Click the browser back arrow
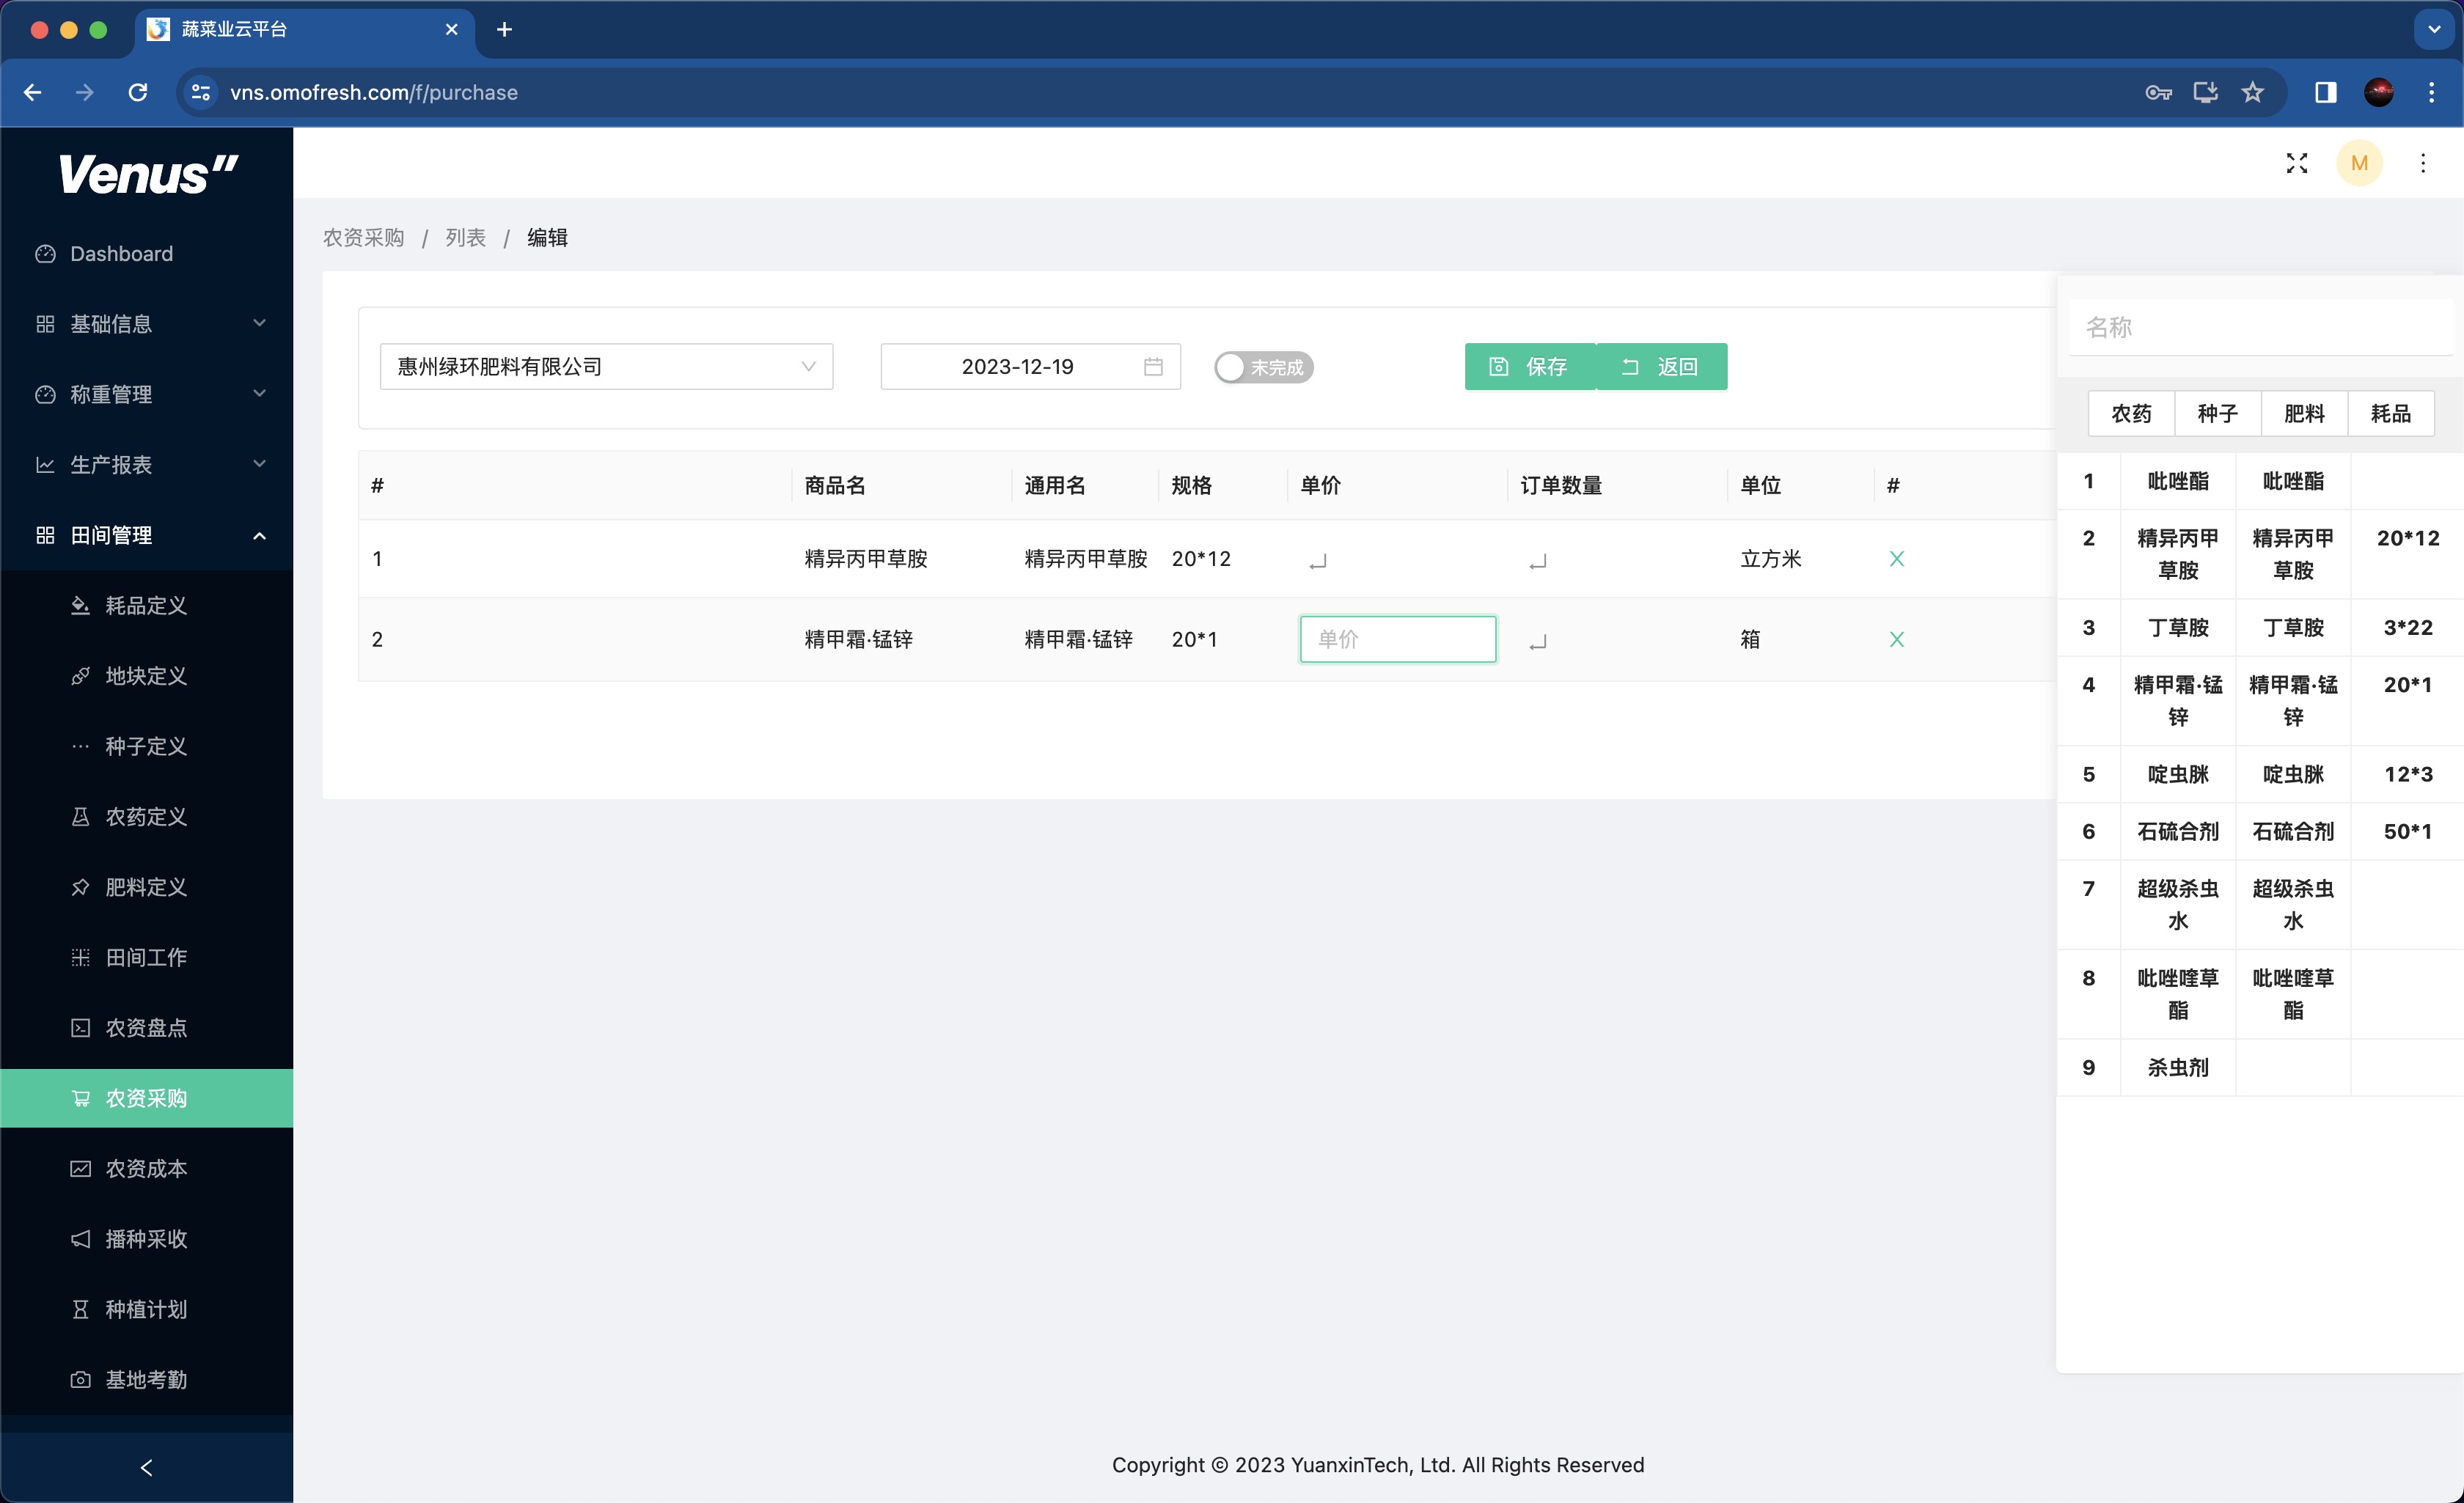This screenshot has height=1503, width=2464. click(x=32, y=92)
